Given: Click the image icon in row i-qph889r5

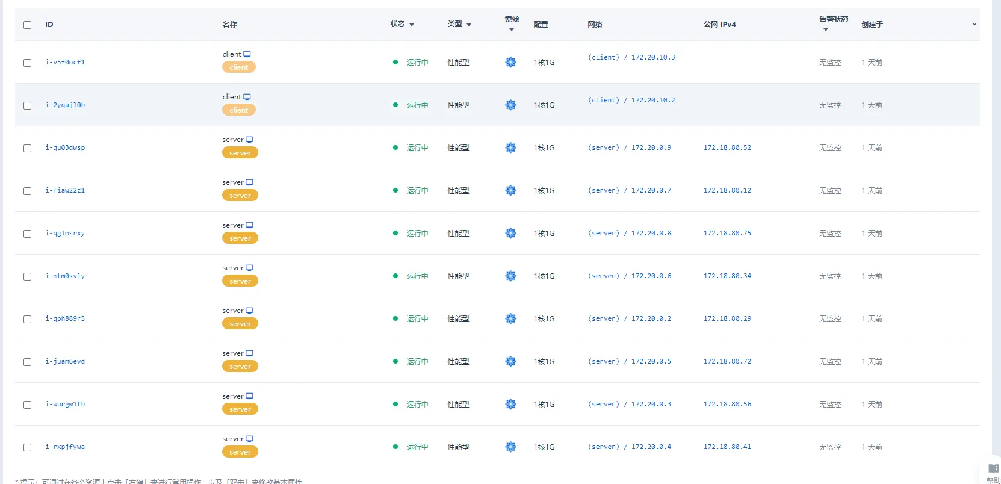Looking at the screenshot, I should click(x=510, y=318).
